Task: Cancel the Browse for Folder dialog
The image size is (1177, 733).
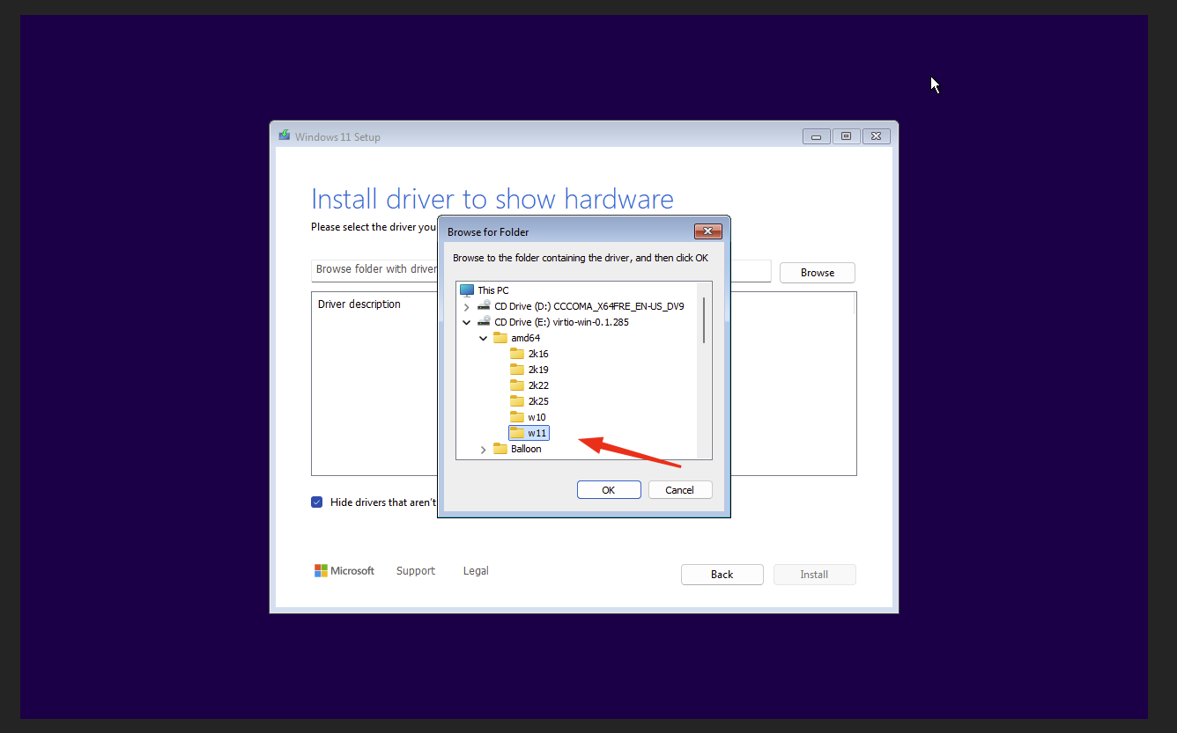Action: click(x=680, y=489)
